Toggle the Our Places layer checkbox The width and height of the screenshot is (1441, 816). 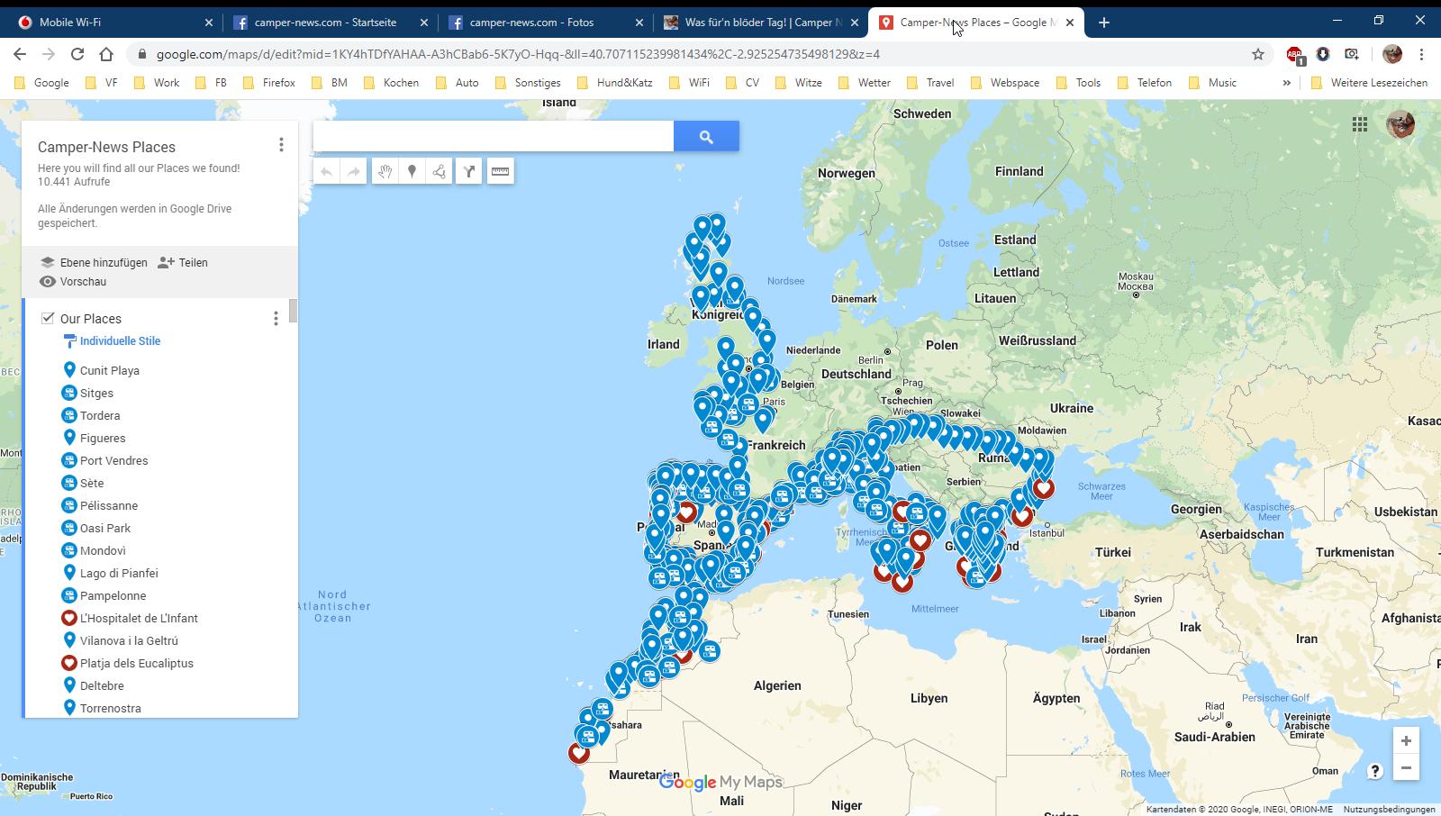pyautogui.click(x=48, y=318)
